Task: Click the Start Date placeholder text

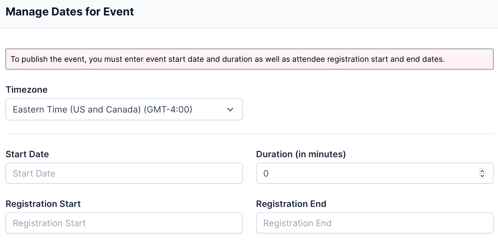Action: [34, 174]
